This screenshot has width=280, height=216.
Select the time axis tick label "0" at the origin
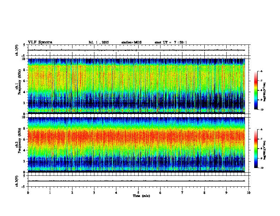click(x=28, y=193)
